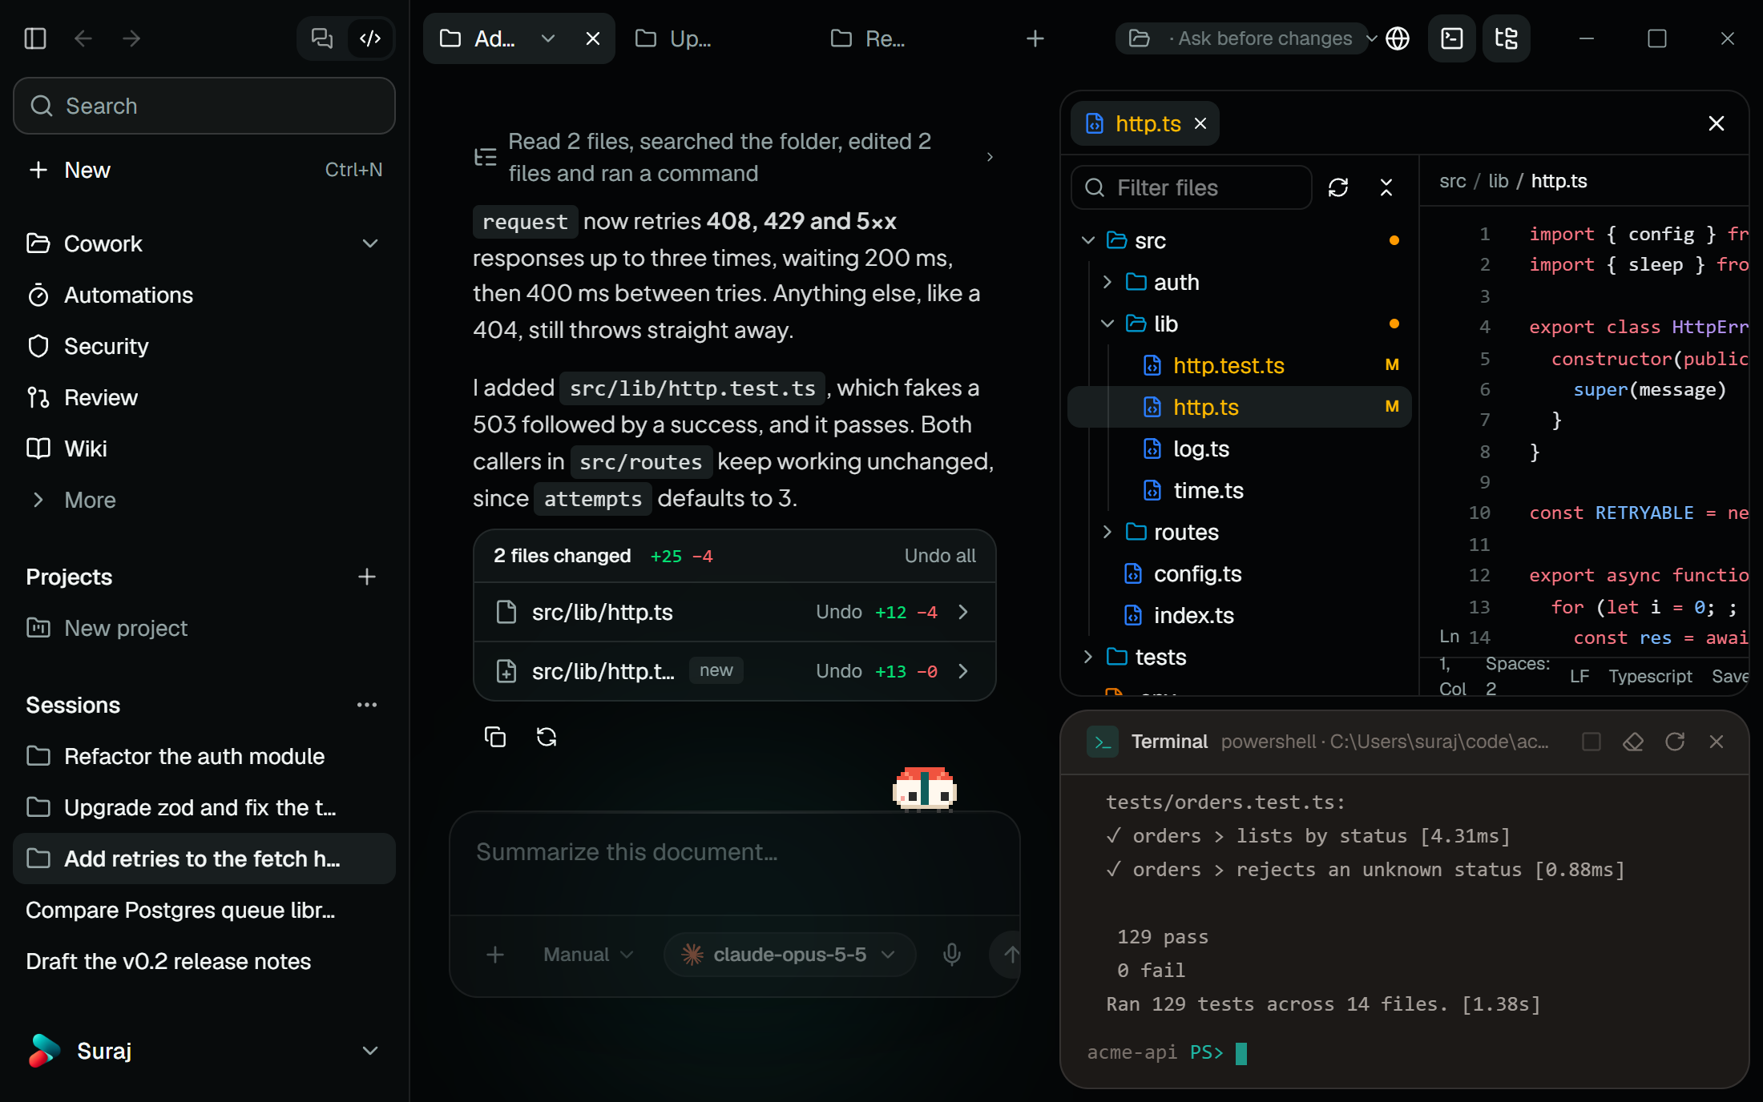Screen dimensions: 1763x1102
Task: Toggle the terminal panel icon in top bar
Action: tap(1452, 38)
